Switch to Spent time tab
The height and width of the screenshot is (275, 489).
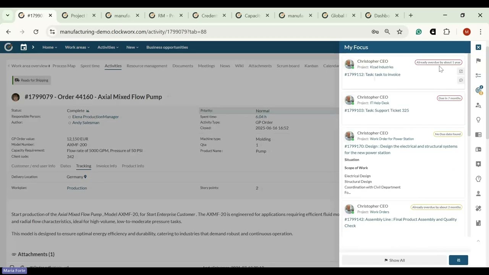90,66
